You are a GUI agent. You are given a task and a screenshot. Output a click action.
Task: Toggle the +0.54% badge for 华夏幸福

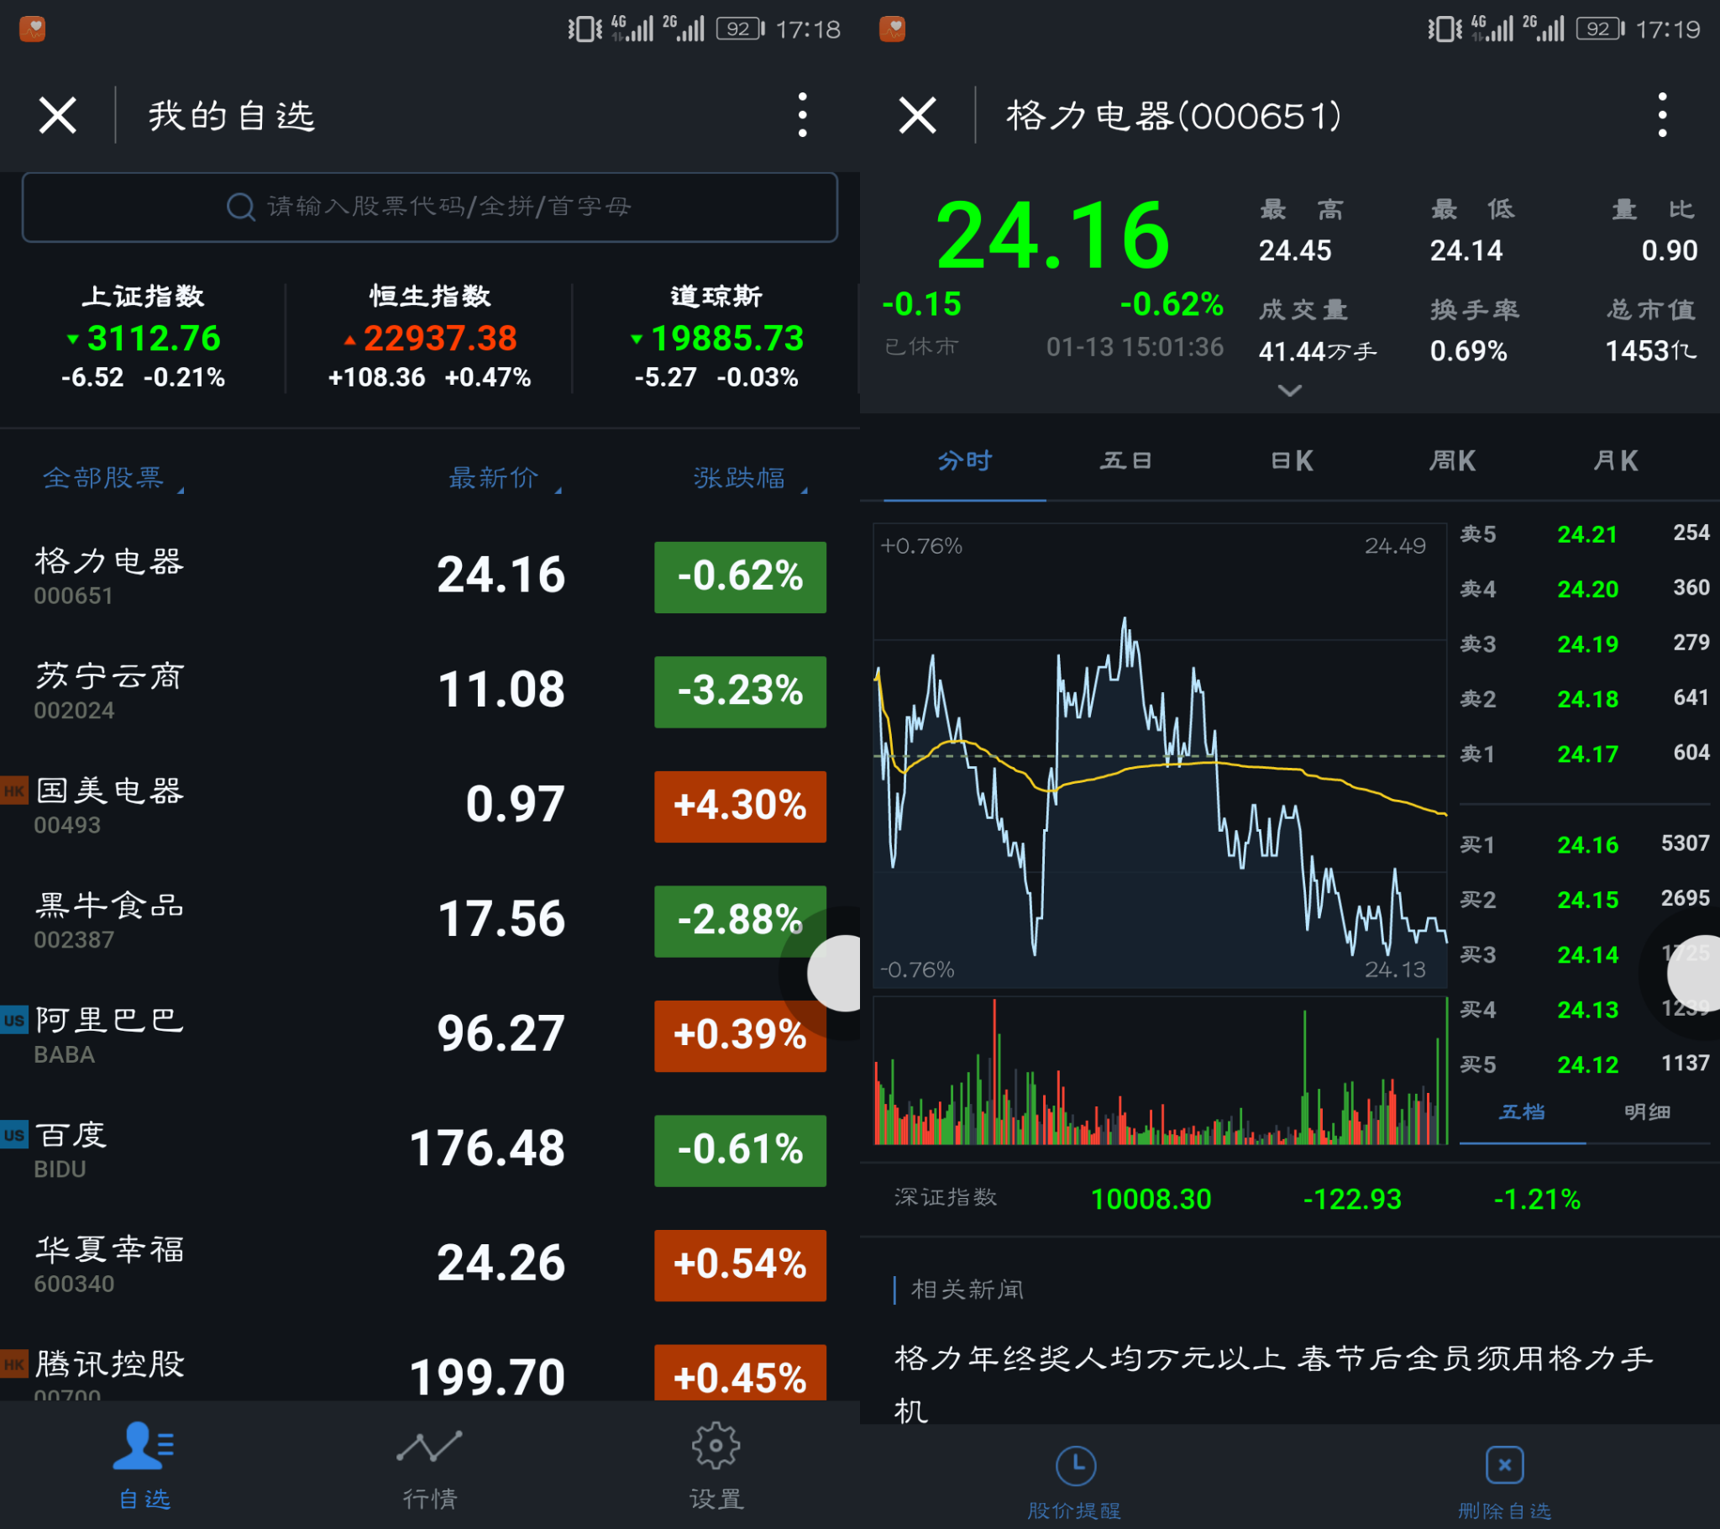pos(740,1264)
